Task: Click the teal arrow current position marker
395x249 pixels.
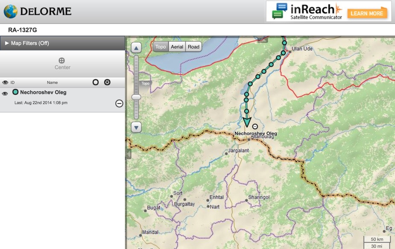Action: (x=247, y=122)
